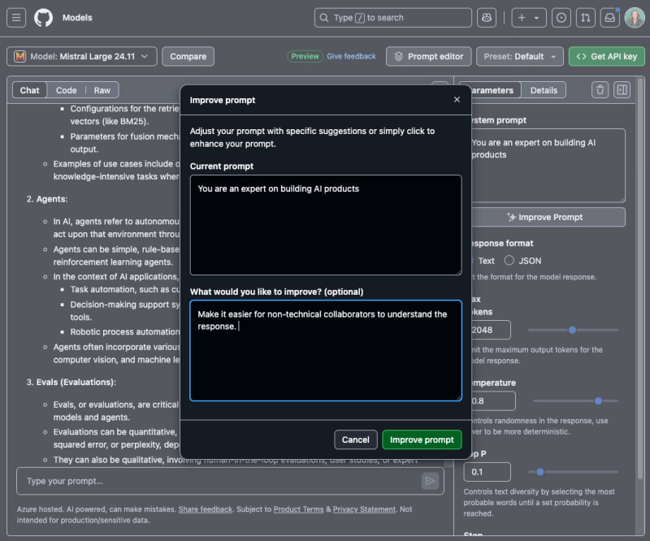Toggle the sidebar panel layout icon
Screen dimensions: 650x541
click(622, 90)
